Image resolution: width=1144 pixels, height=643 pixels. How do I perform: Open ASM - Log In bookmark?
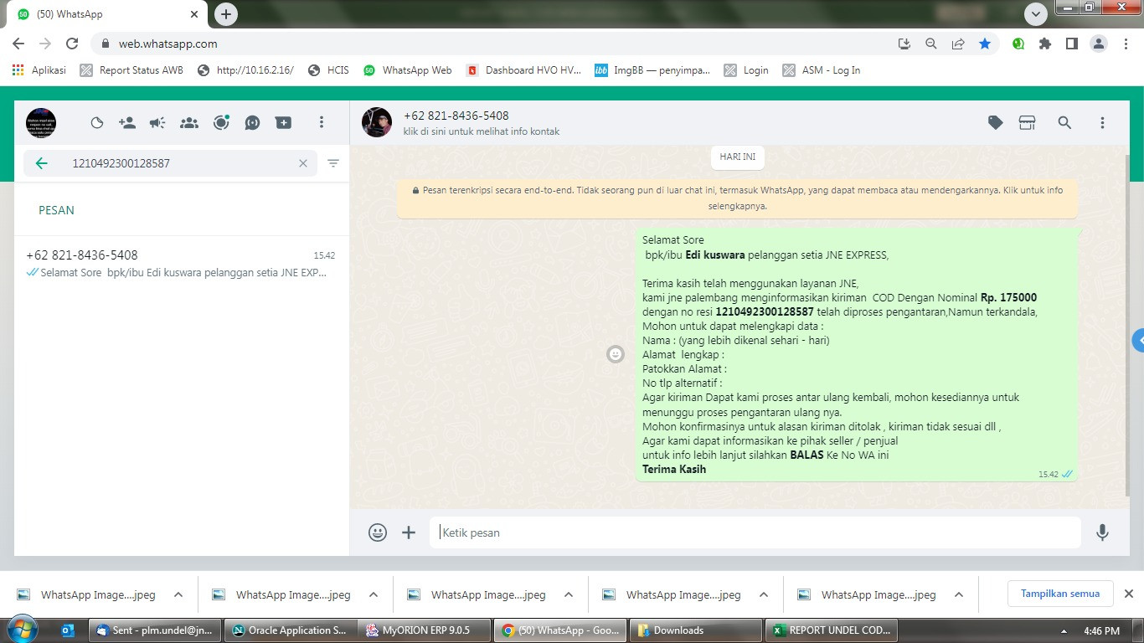click(822, 70)
